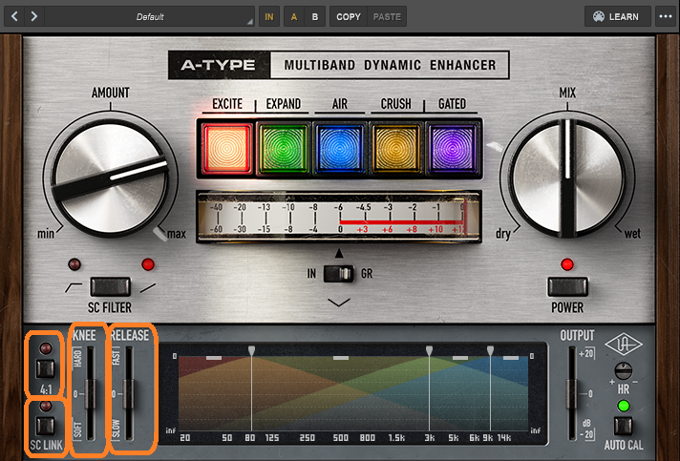Image resolution: width=680 pixels, height=461 pixels.
Task: Open the three-dot options menu
Action: (x=666, y=16)
